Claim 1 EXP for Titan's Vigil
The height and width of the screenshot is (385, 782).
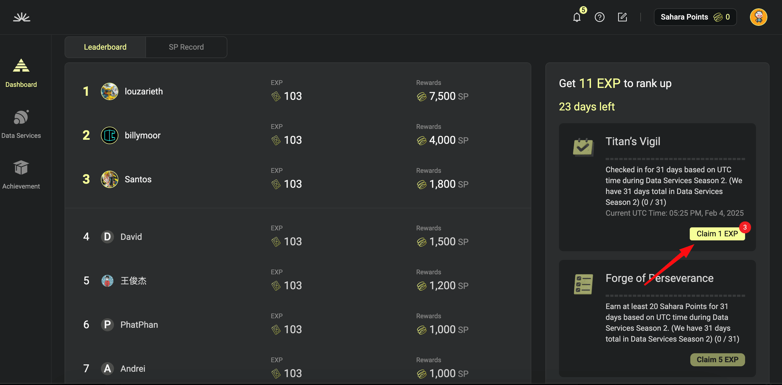click(x=717, y=234)
